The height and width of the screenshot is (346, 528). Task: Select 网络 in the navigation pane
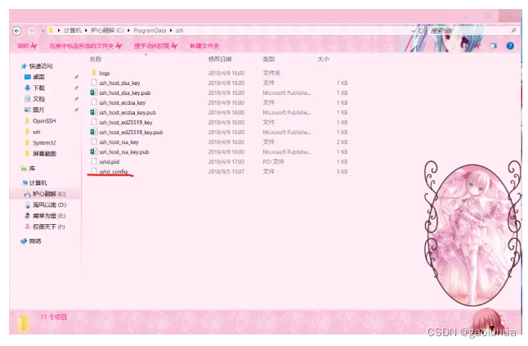click(35, 241)
